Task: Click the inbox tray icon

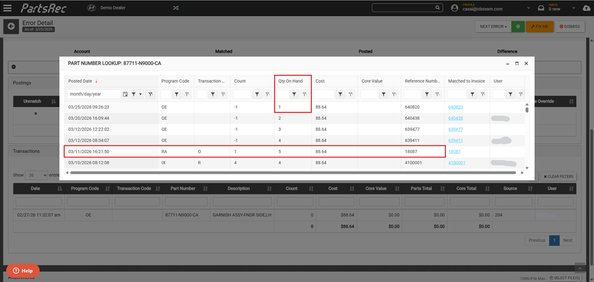Action: coord(540,8)
